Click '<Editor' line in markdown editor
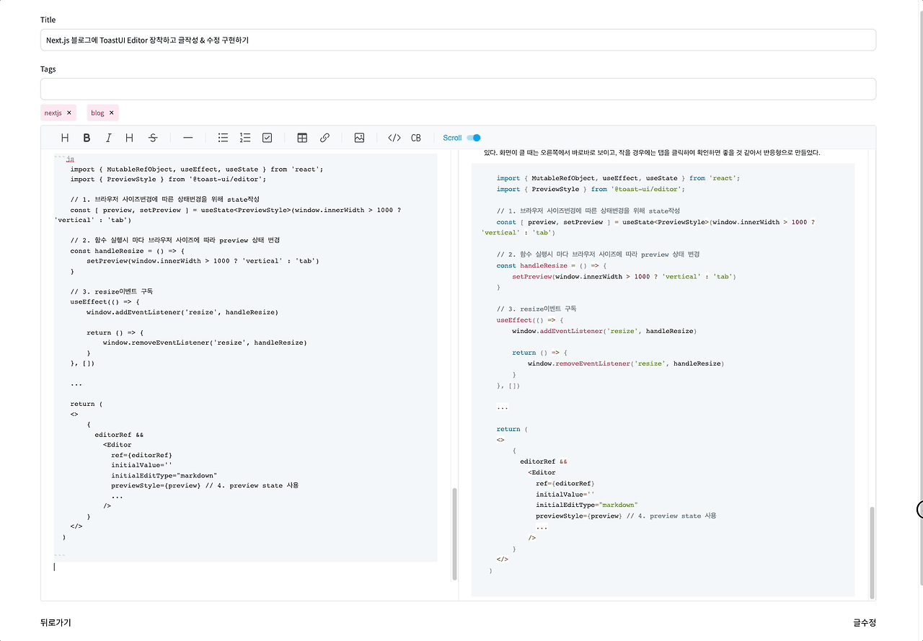 tap(117, 445)
